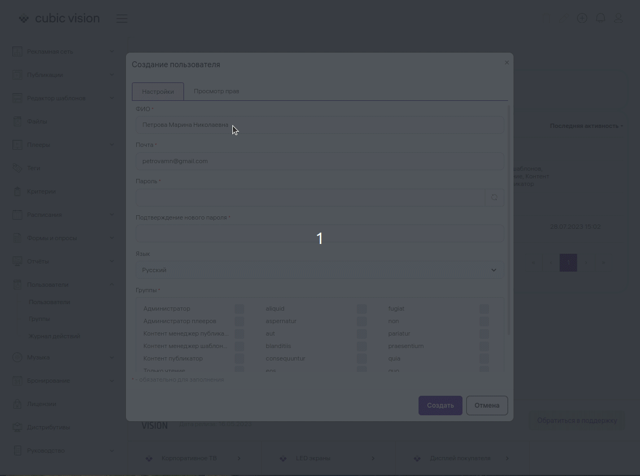The image size is (640, 476).
Task: Select the Настройки tab
Action: pyautogui.click(x=158, y=92)
